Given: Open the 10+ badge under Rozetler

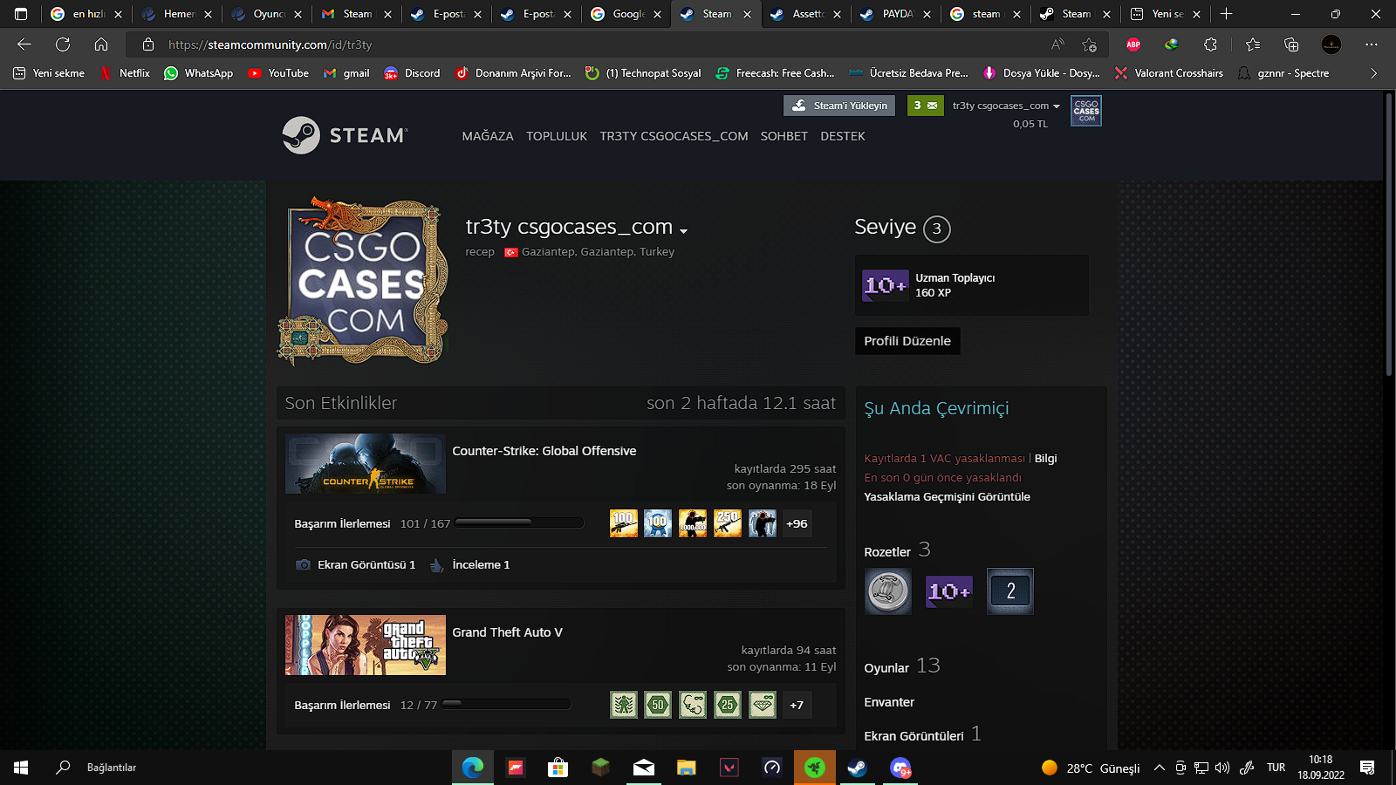Looking at the screenshot, I should pos(948,591).
